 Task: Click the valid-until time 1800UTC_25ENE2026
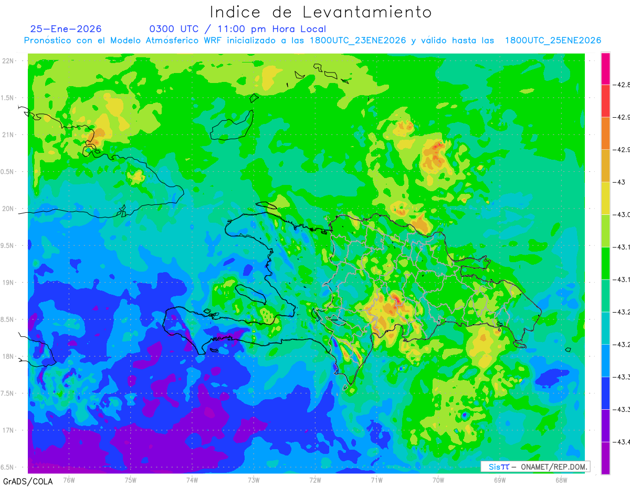553,40
